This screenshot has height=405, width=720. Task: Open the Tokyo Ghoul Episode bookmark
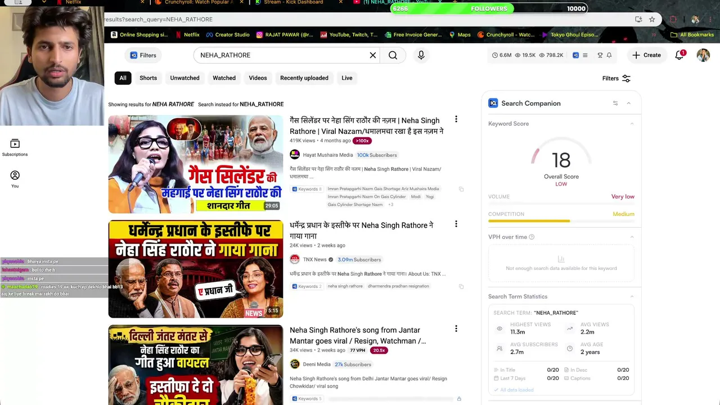point(570,34)
